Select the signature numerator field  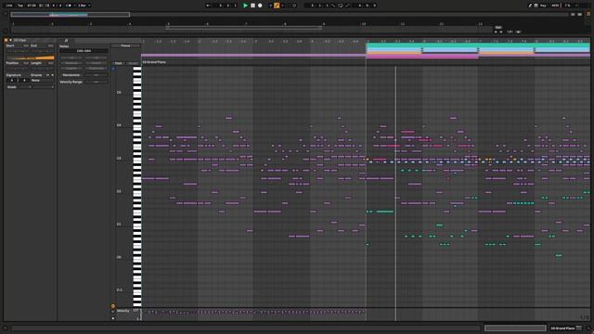pos(12,81)
